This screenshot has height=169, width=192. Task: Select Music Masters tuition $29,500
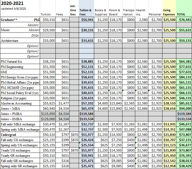pyautogui.click(x=49, y=30)
